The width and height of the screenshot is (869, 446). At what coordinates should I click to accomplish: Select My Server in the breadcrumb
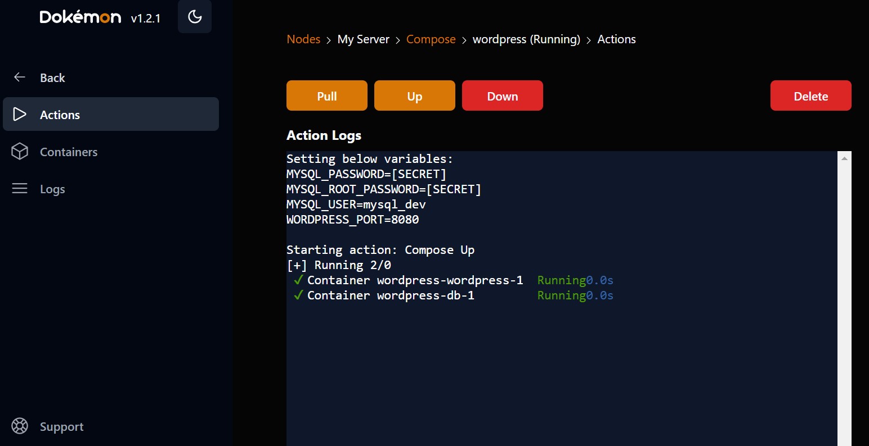coord(363,39)
